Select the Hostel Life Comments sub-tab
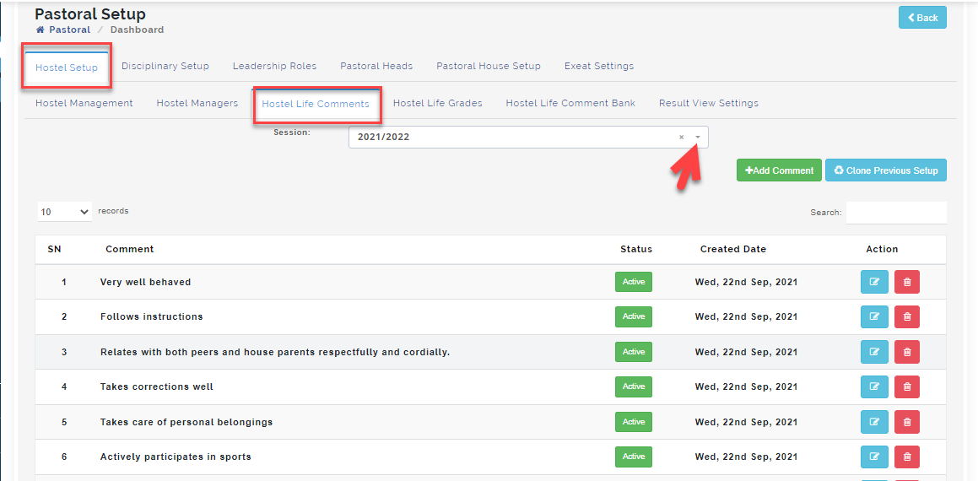The image size is (978, 481). (316, 104)
